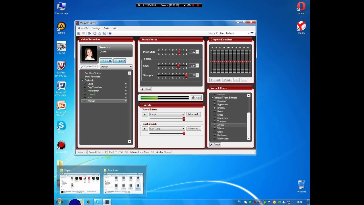Screen dimensions: 364x205
Task: Select the AIMP3 desktop shortcut
Action: click(61, 28)
